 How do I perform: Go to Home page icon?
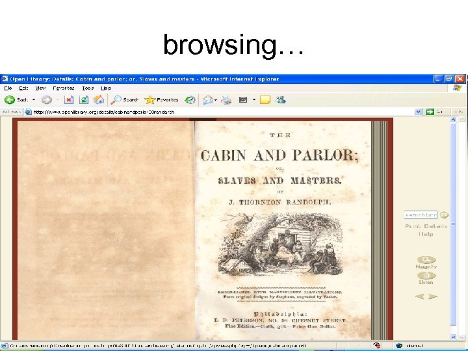(99, 99)
